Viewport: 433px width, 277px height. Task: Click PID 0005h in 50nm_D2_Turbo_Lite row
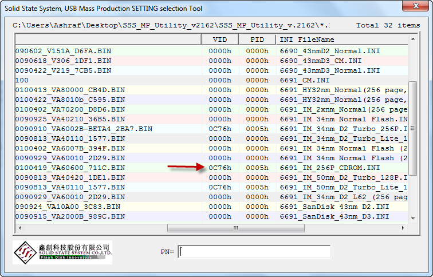click(x=257, y=187)
